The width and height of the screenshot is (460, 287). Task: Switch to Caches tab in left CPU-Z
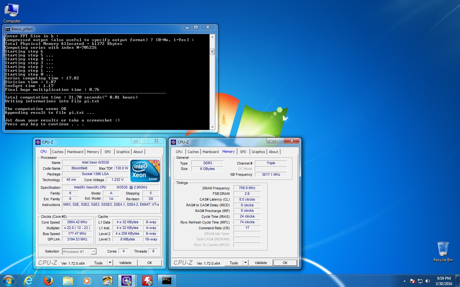coord(58,152)
